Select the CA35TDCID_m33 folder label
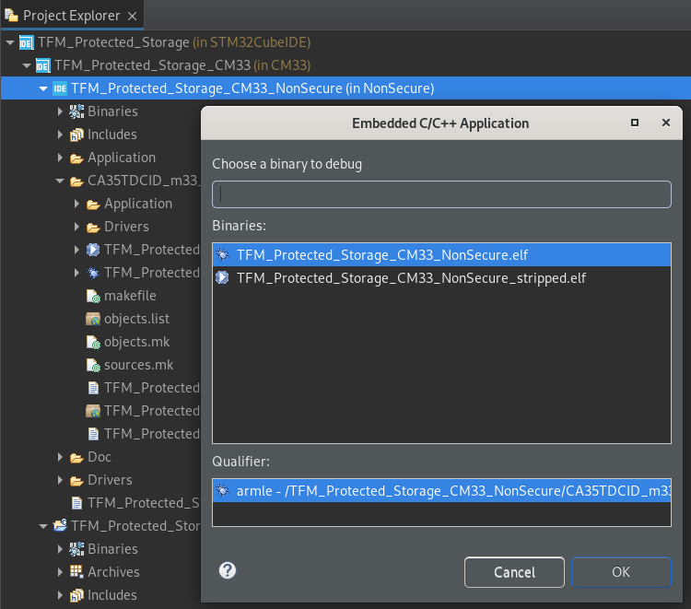Image resolution: width=691 pixels, height=609 pixels. pyautogui.click(x=144, y=181)
